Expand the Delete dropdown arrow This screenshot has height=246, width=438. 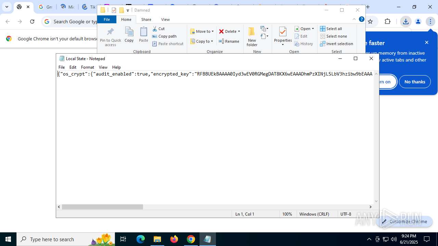point(239,31)
